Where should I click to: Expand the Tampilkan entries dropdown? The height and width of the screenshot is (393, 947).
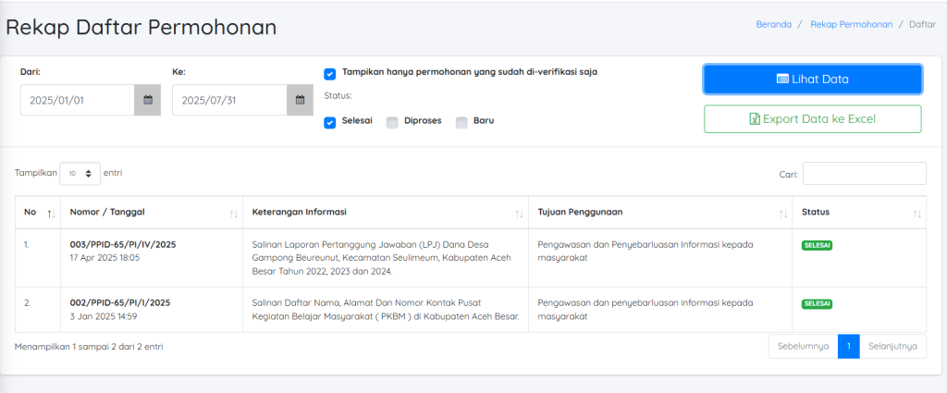pyautogui.click(x=80, y=173)
